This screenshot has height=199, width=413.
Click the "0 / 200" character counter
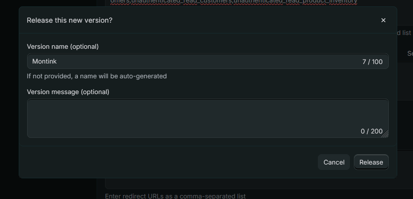coord(371,131)
